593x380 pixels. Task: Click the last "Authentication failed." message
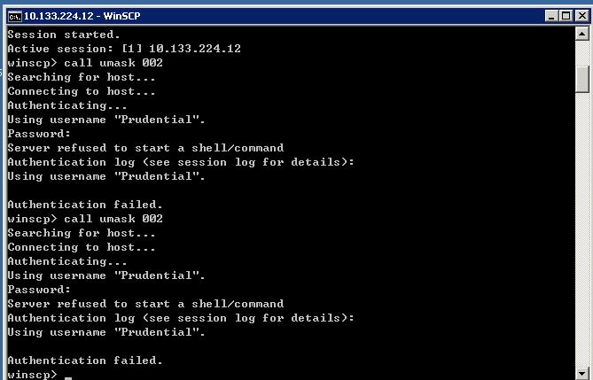85,361
